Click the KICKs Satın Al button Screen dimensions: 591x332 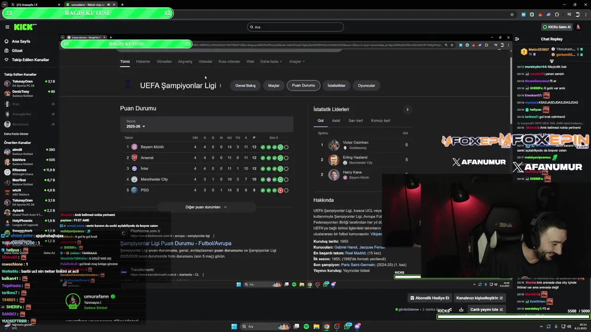point(557,27)
